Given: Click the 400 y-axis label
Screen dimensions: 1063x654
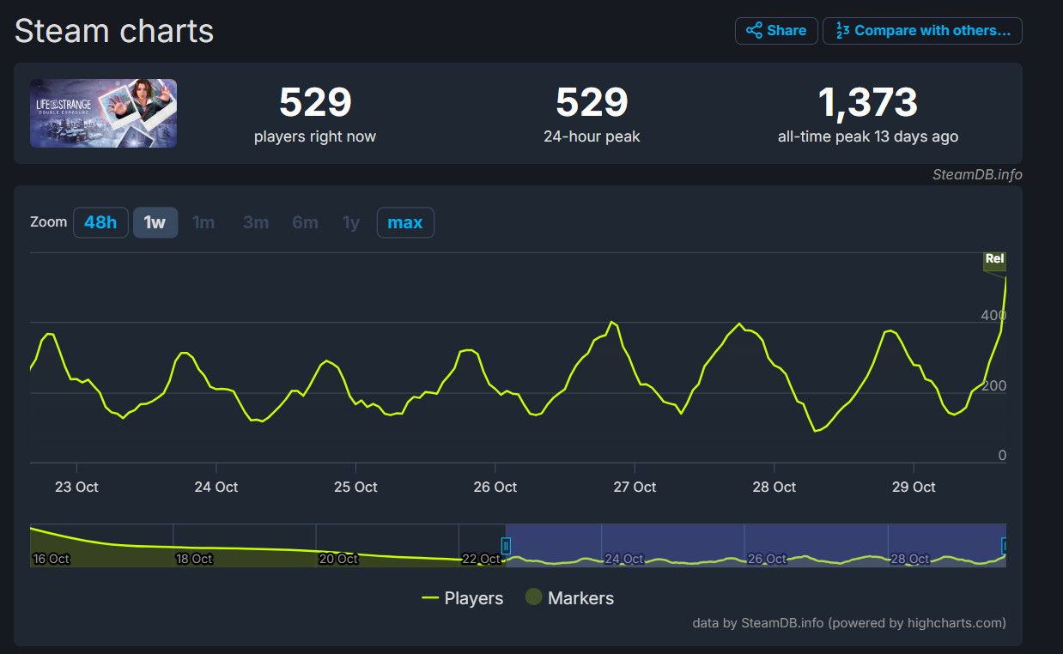Looking at the screenshot, I should (993, 315).
